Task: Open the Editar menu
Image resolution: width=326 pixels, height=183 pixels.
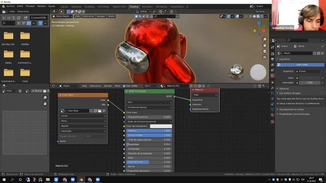Action: (x=20, y=7)
